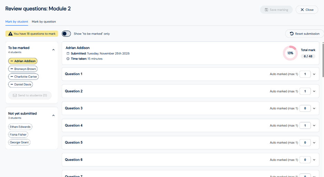Collapse the Not yet submitted section
This screenshot has height=177, width=324.
(53, 115)
